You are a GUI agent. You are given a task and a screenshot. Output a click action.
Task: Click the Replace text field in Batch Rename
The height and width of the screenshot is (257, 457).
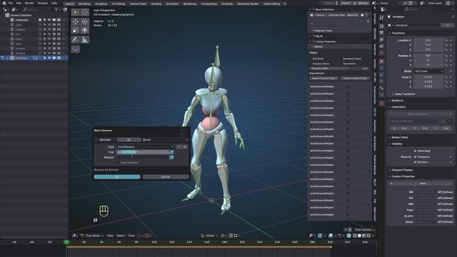pos(143,157)
